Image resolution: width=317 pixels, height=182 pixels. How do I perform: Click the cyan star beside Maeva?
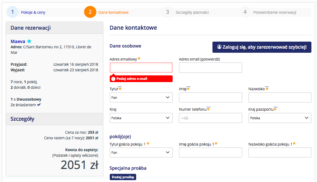click(29, 41)
